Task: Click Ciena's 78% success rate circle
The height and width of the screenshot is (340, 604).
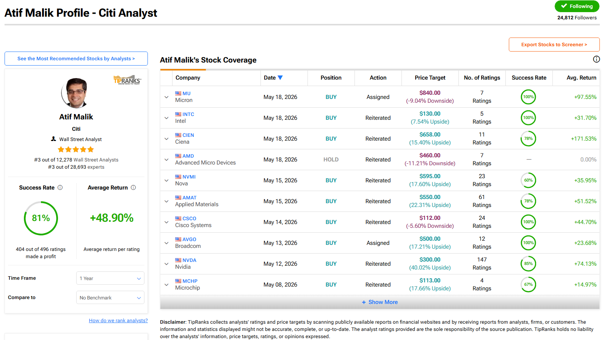Action: (528, 139)
